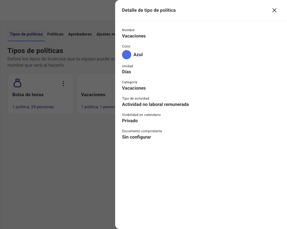Click the Categoría value 'Vacaciones'

[134, 88]
